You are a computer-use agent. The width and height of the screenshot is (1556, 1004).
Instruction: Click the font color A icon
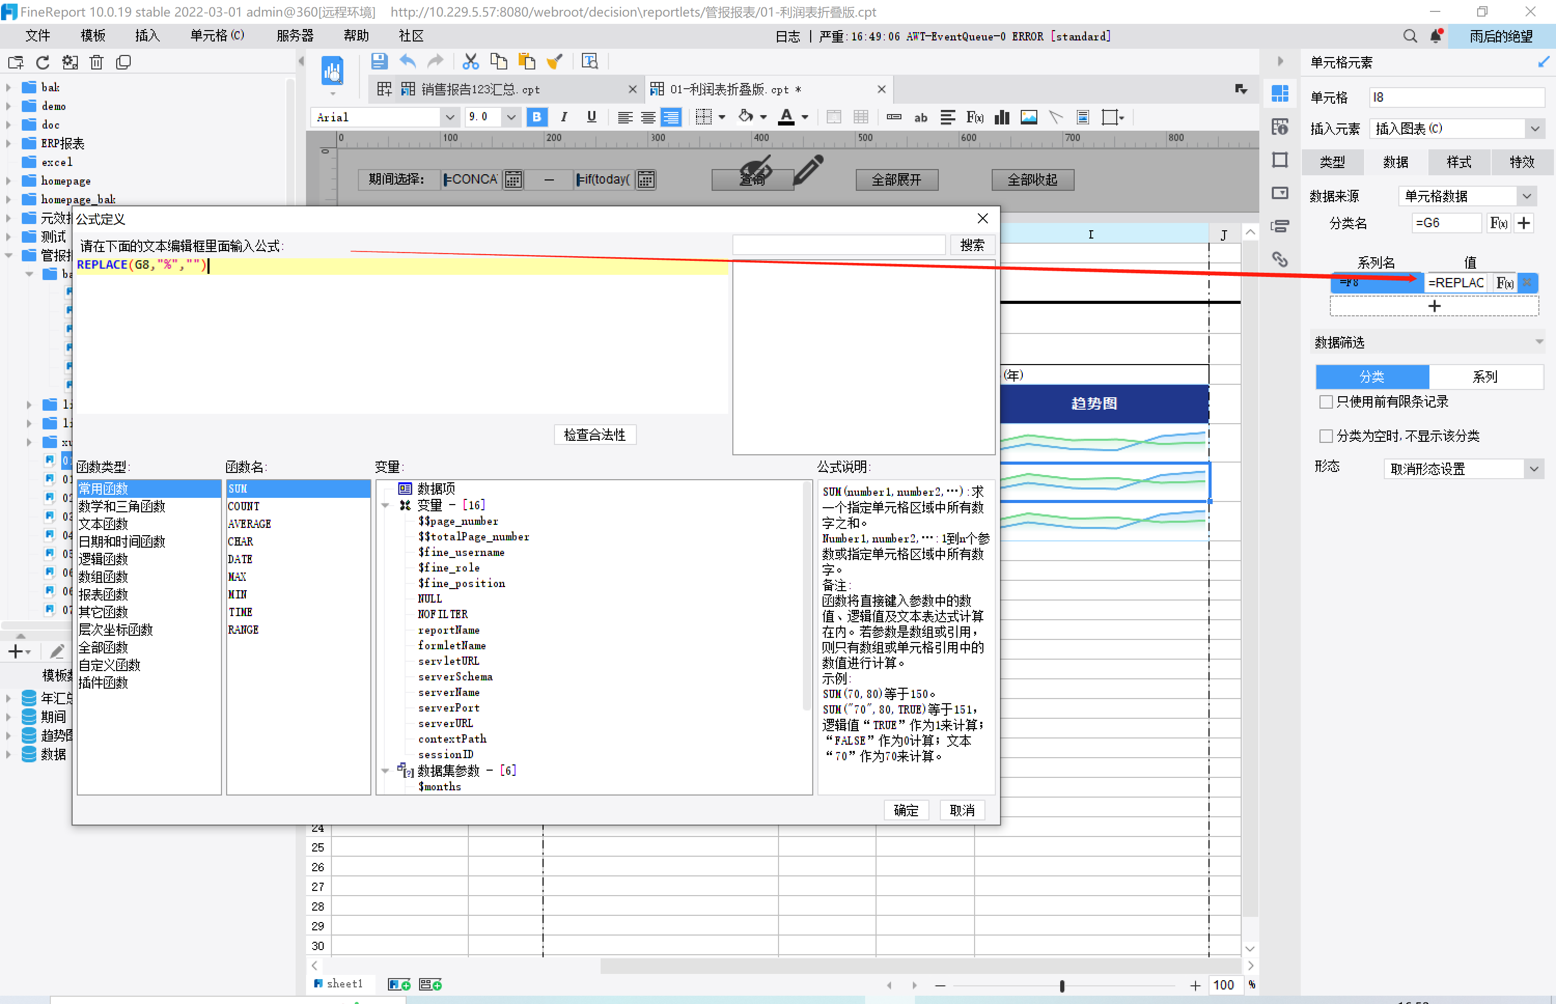pyautogui.click(x=787, y=117)
